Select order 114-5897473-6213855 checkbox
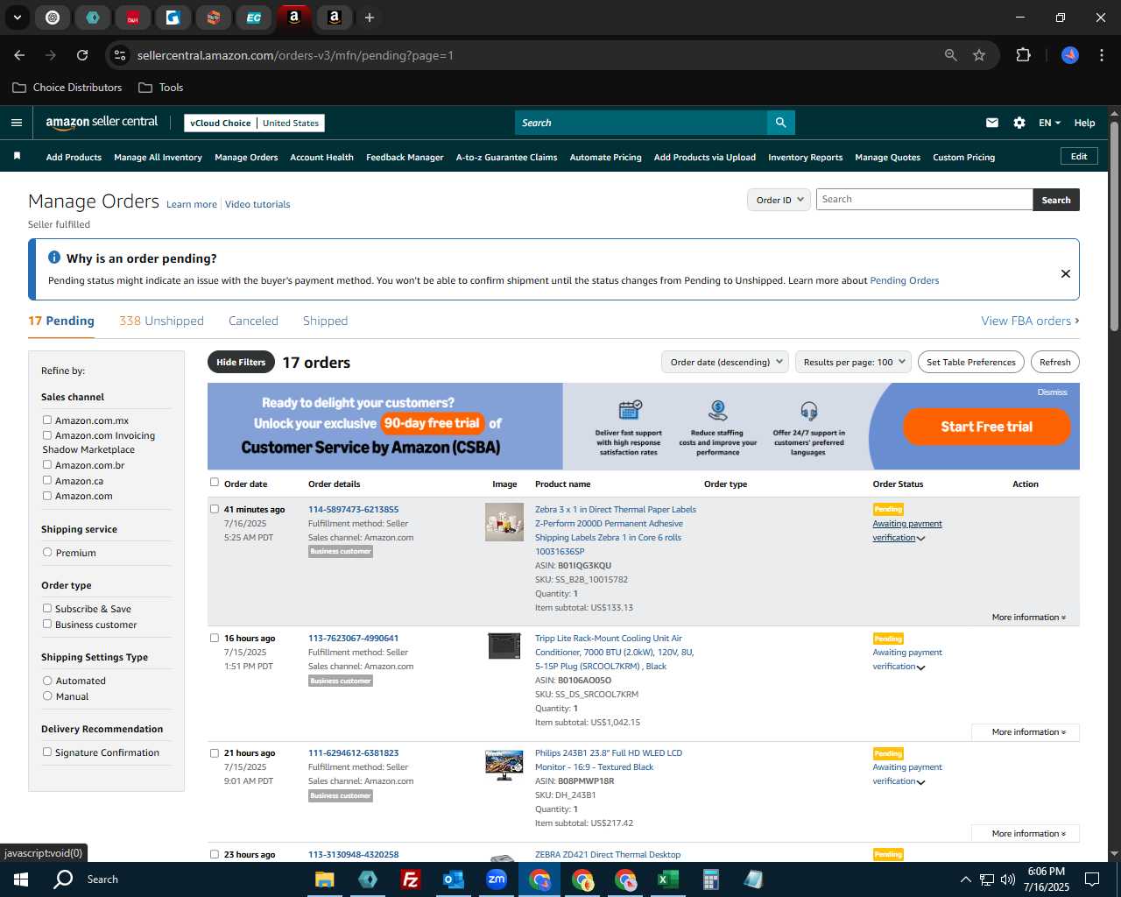Image resolution: width=1121 pixels, height=897 pixels. [x=215, y=509]
